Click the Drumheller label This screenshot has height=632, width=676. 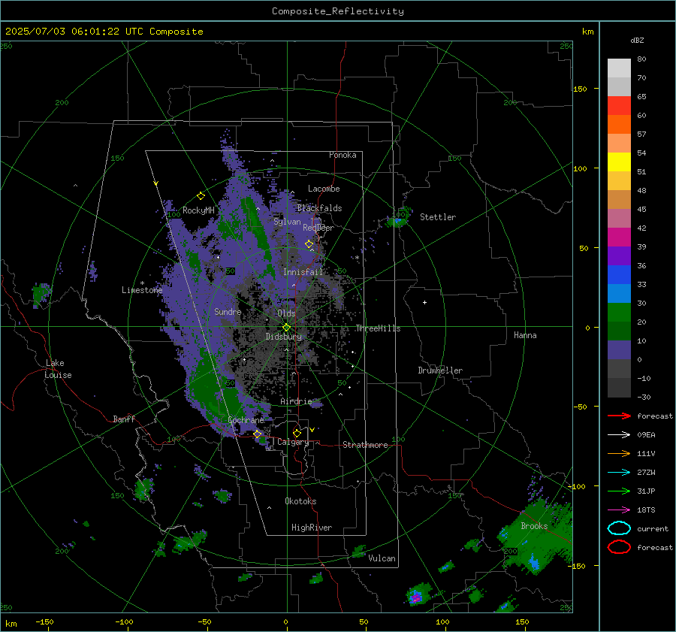pyautogui.click(x=440, y=370)
